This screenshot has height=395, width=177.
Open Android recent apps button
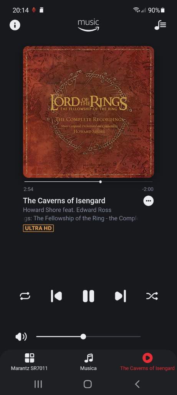tap(38, 384)
